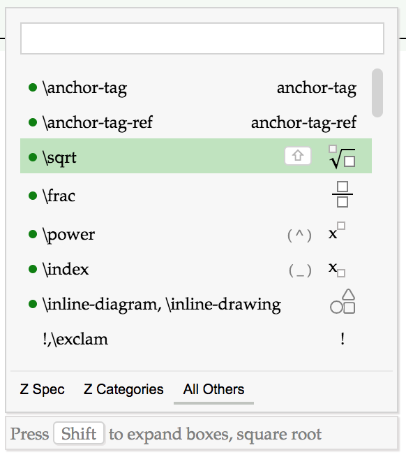406x457 pixels.
Task: Click the inline diagram shapes icon
Action: [343, 302]
